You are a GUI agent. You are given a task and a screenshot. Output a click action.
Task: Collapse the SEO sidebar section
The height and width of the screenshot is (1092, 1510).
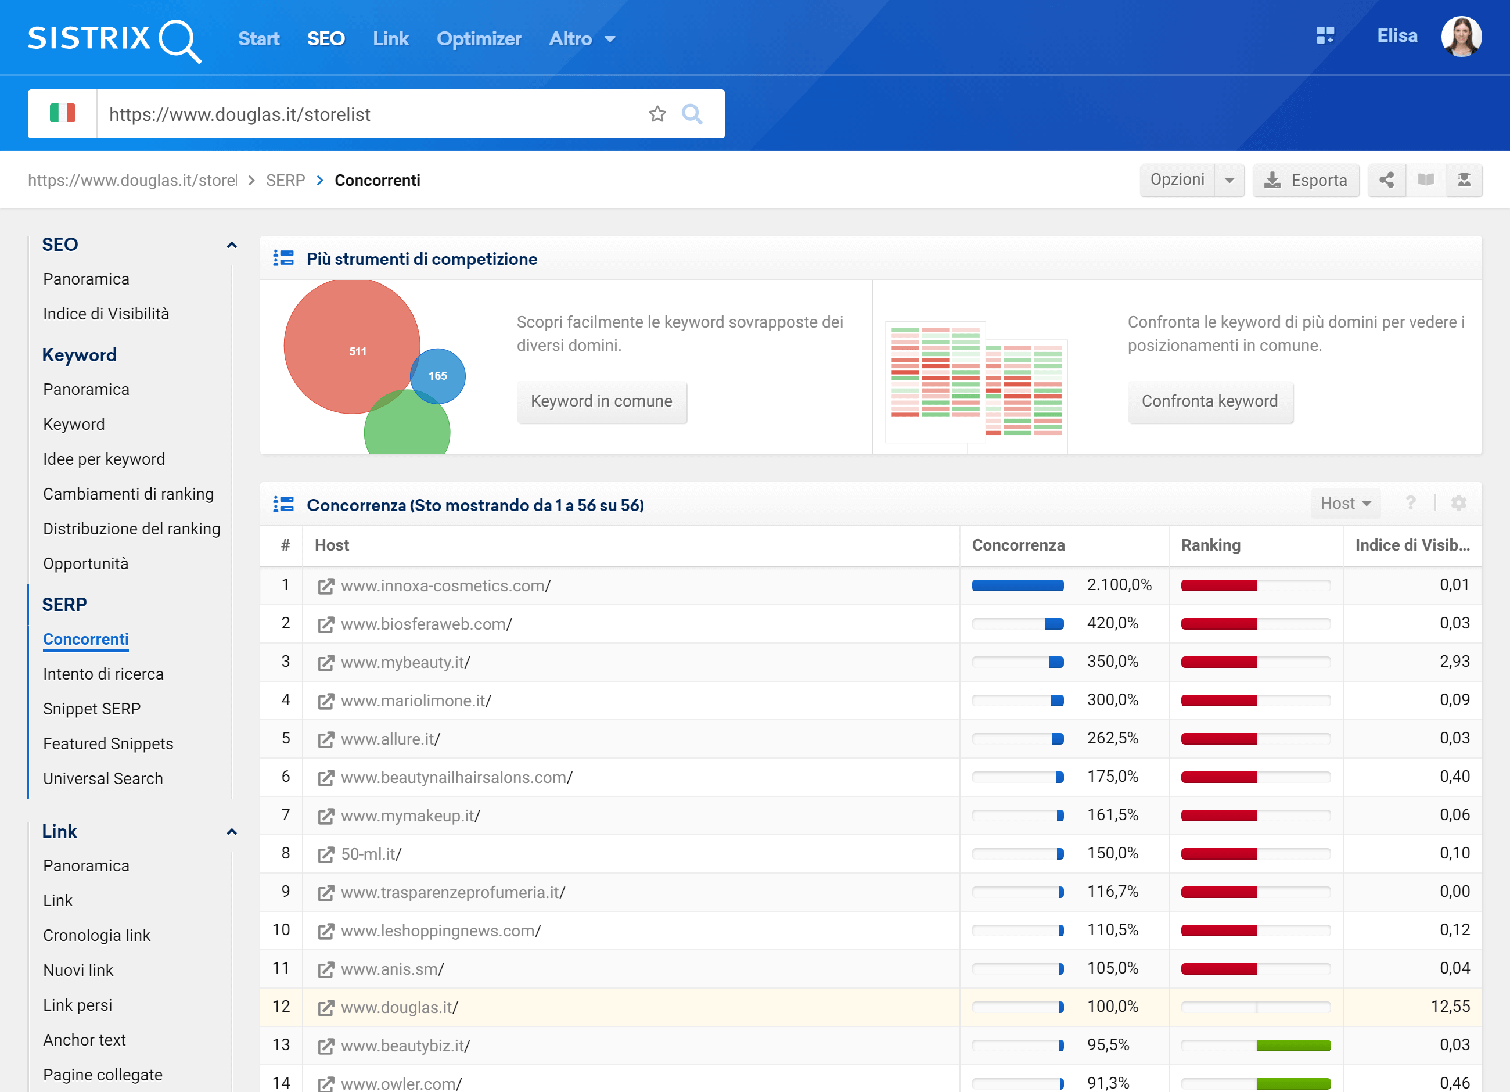232,245
